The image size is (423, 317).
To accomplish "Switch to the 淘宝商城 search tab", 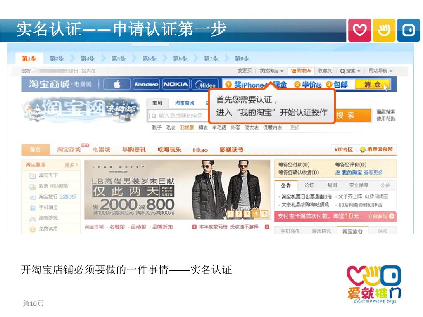I will [185, 103].
